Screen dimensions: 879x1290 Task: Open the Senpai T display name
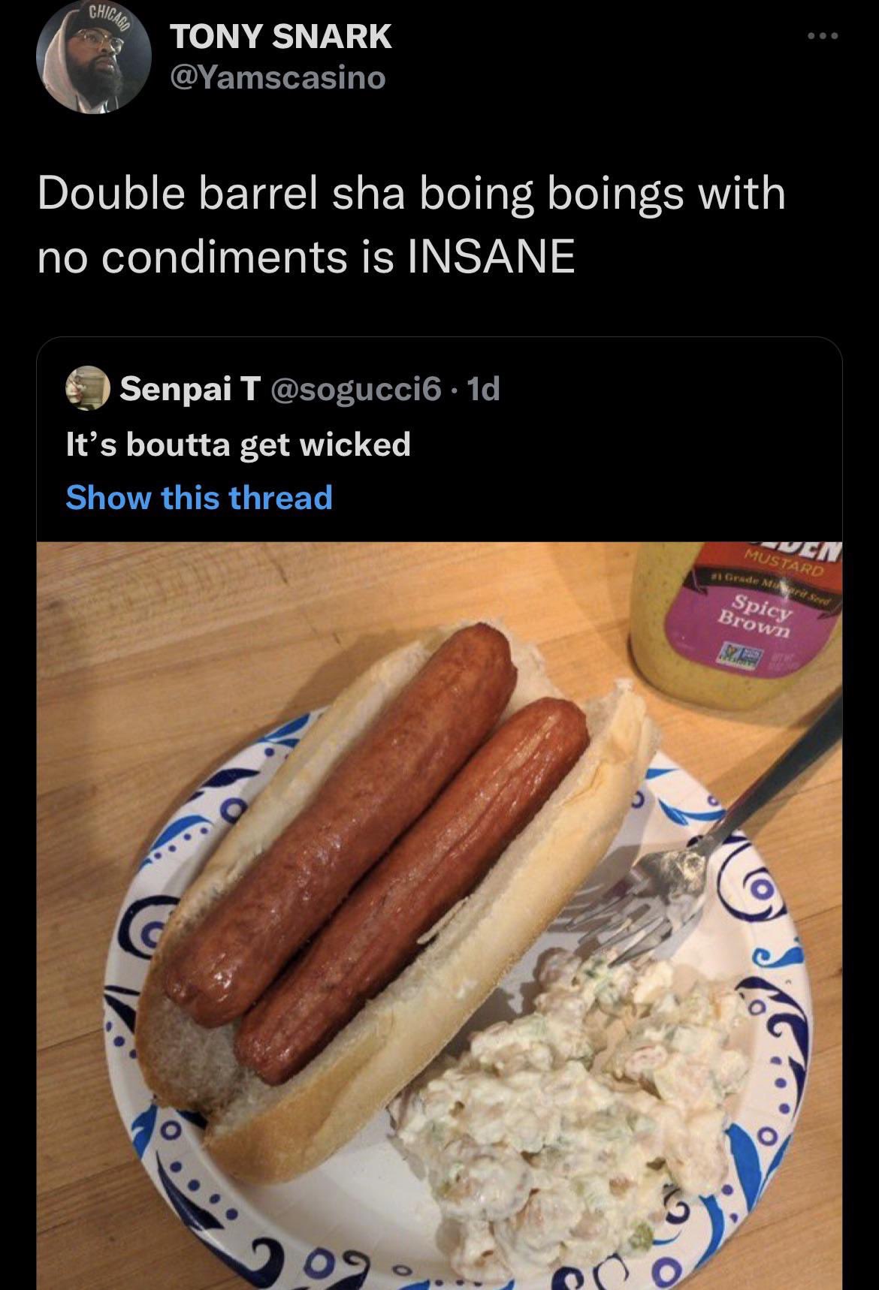191,389
